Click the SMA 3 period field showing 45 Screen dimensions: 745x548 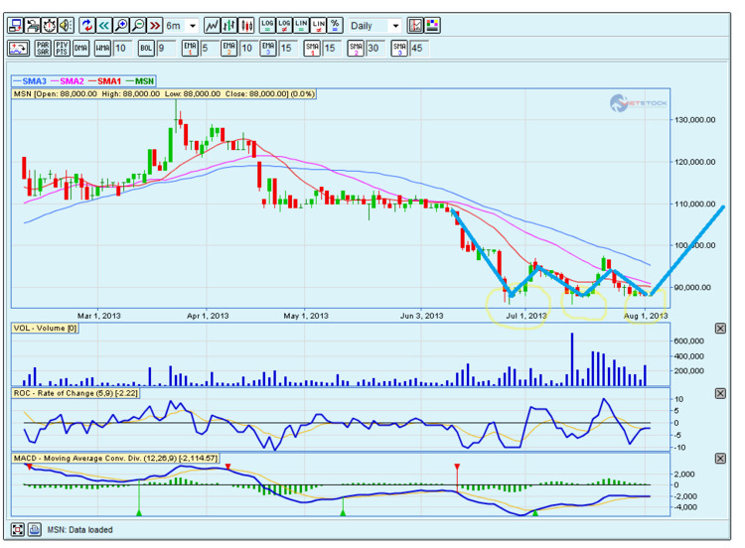point(419,48)
